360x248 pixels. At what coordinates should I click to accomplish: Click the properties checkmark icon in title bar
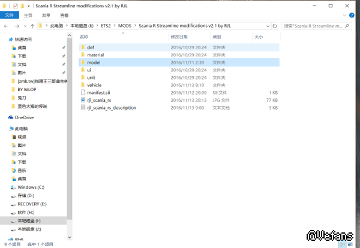point(15,6)
